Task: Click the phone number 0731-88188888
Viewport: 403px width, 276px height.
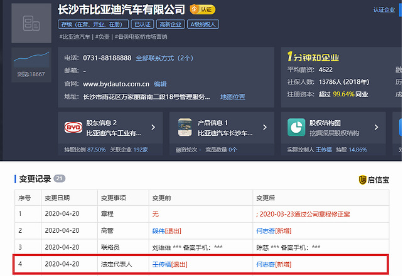Action: coord(107,58)
